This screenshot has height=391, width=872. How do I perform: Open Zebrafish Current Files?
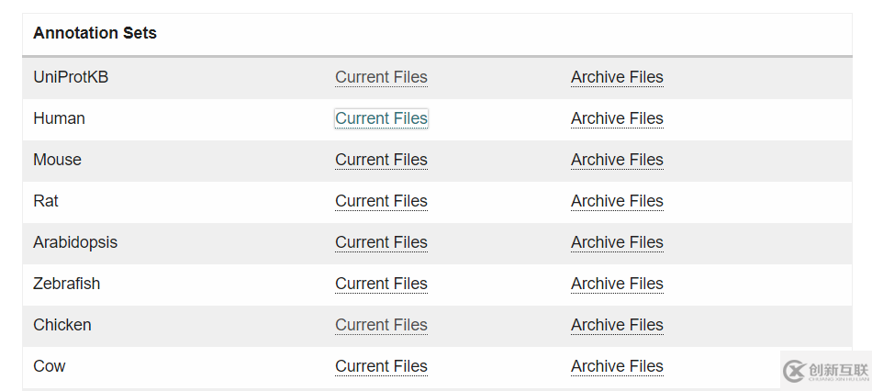tap(381, 284)
